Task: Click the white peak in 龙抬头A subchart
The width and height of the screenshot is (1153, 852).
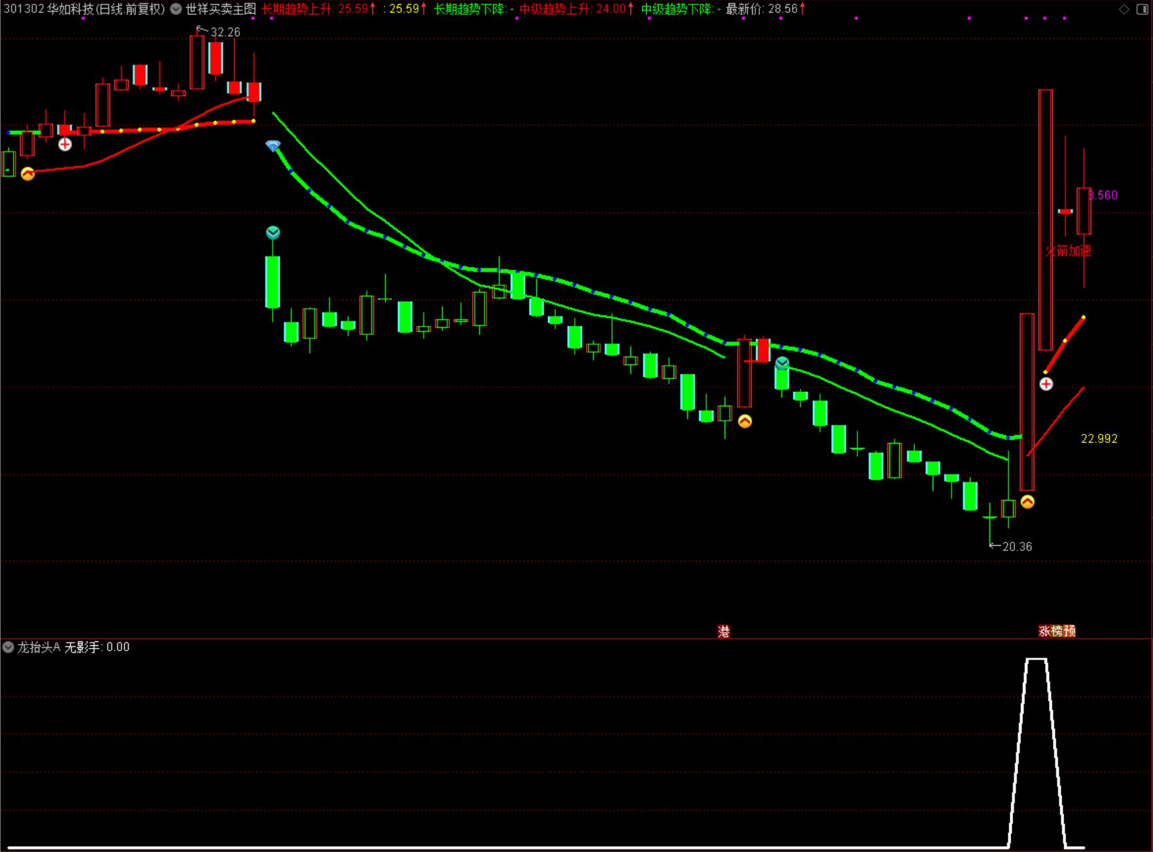Action: 1037,660
